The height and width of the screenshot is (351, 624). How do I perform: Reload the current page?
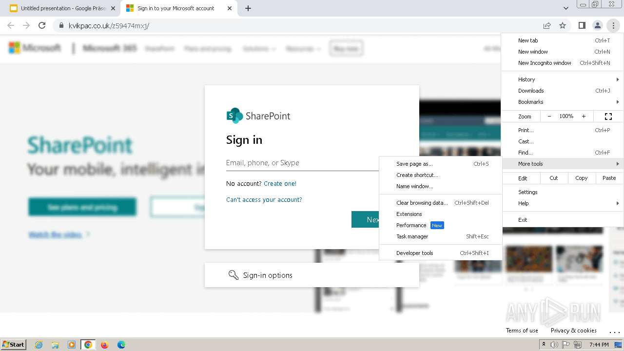coord(42,25)
